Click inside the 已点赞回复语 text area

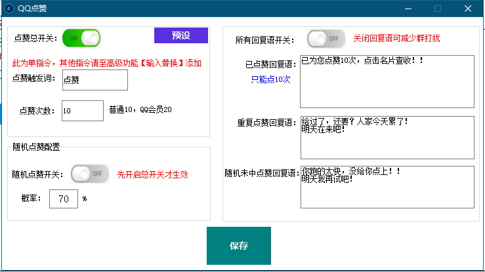click(x=387, y=81)
